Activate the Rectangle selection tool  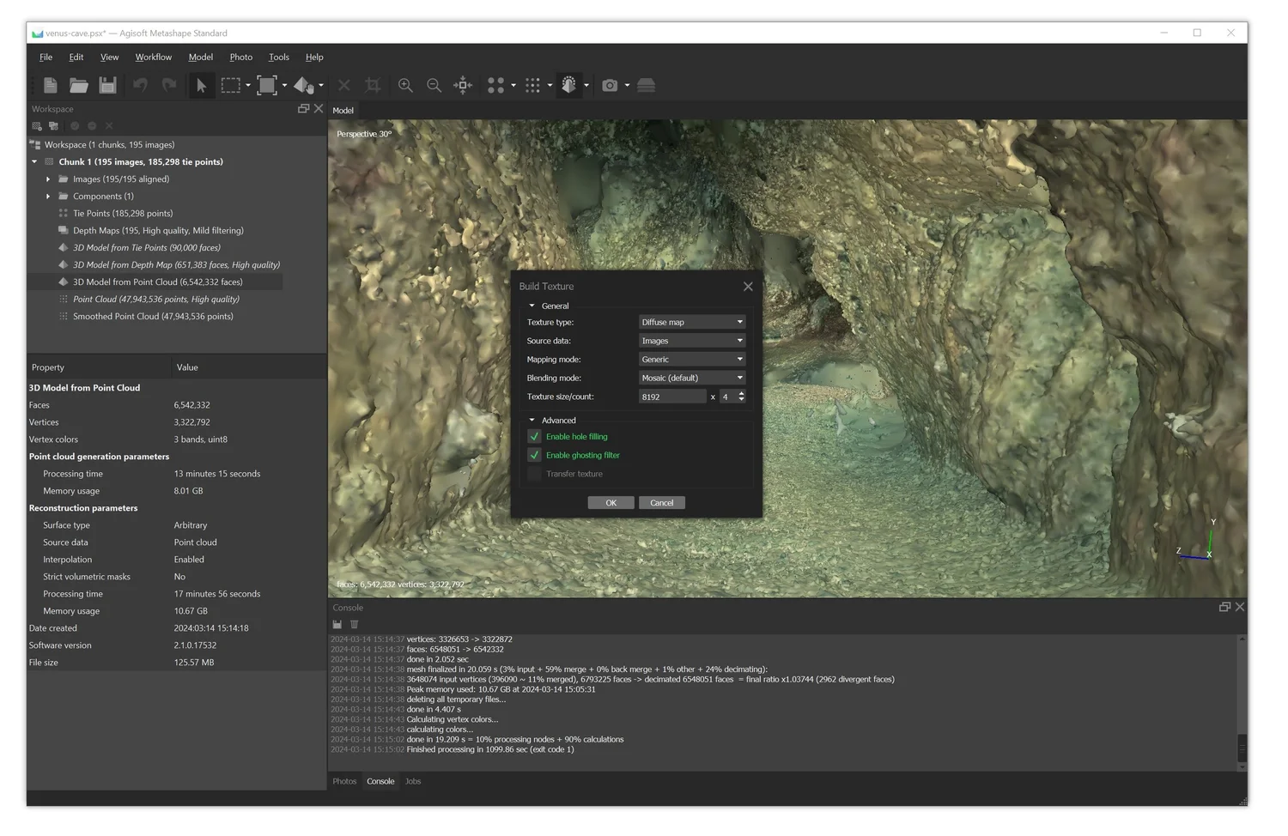pos(229,85)
